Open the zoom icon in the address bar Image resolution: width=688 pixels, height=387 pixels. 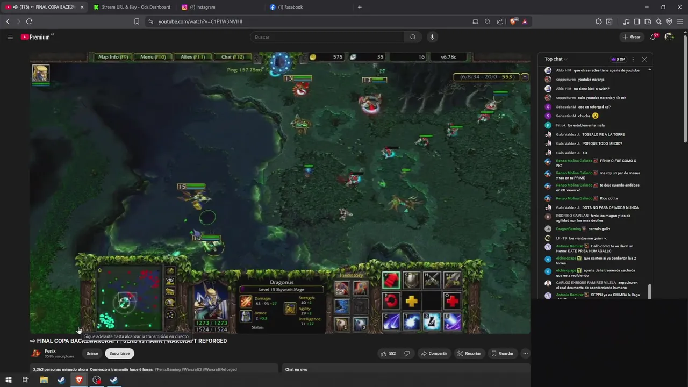(x=488, y=21)
